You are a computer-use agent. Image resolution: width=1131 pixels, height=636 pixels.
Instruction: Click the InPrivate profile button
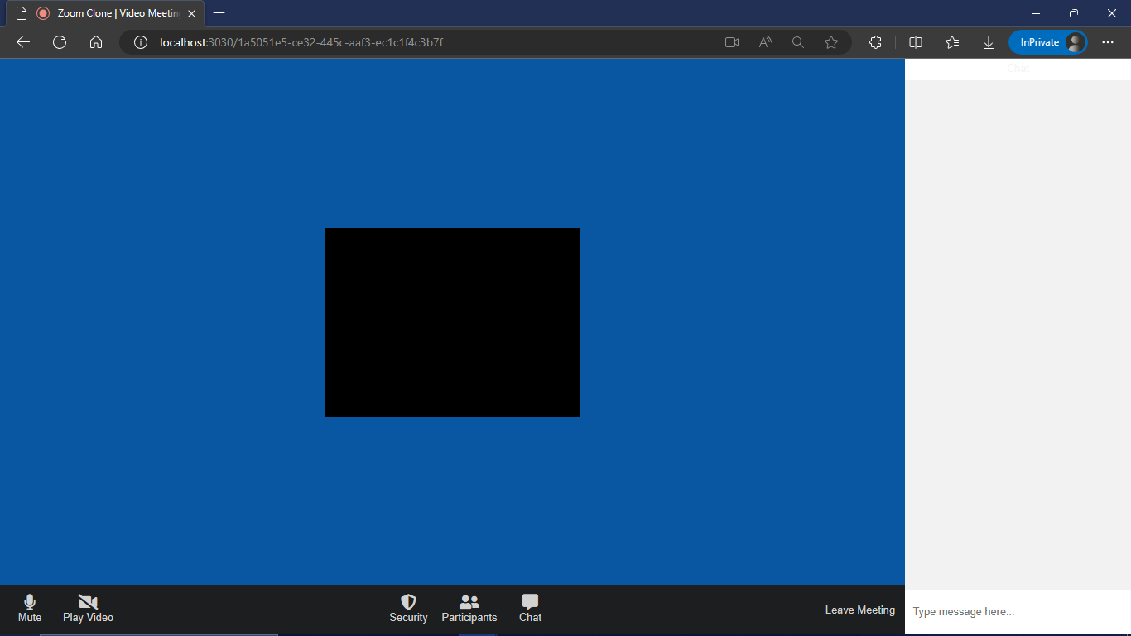click(x=1047, y=41)
